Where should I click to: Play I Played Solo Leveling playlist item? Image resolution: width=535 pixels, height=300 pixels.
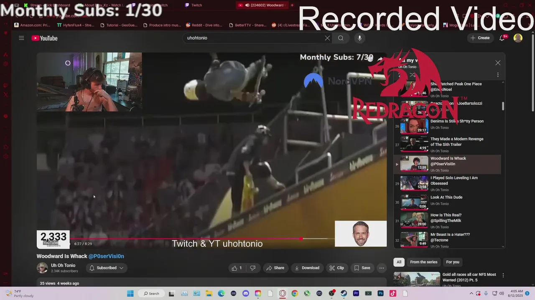point(447,183)
